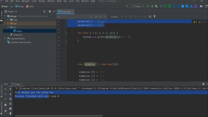Open the Analyze menu

pyautogui.click(x=42, y=1)
